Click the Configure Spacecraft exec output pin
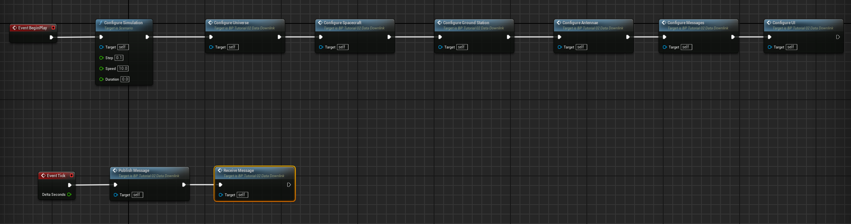851x224 pixels. point(389,37)
